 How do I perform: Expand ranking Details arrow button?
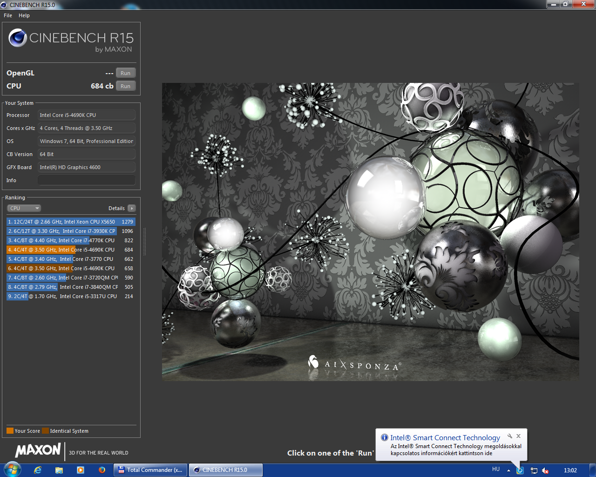pos(132,208)
